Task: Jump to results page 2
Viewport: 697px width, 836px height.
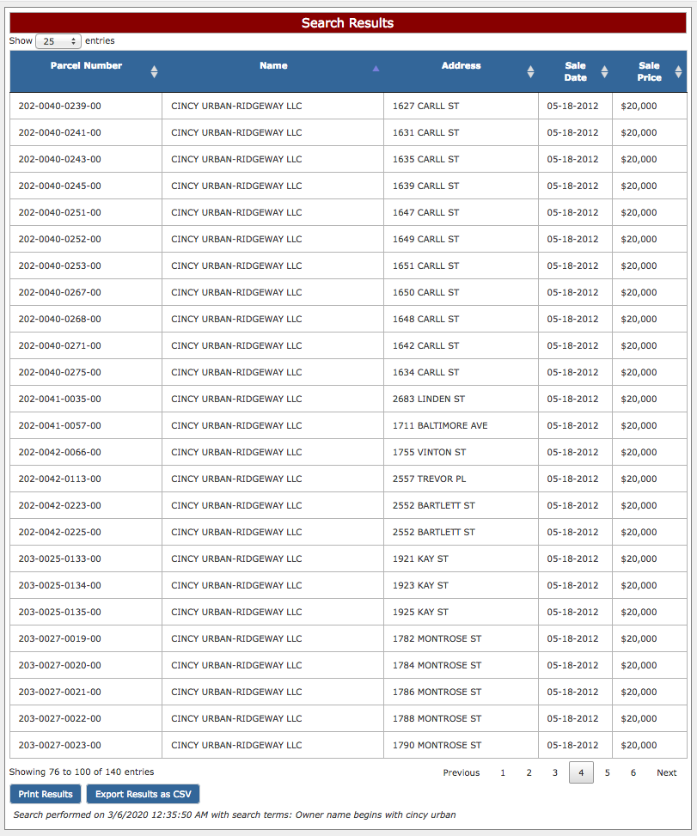Action: (529, 772)
